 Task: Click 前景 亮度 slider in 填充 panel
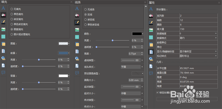39,60
